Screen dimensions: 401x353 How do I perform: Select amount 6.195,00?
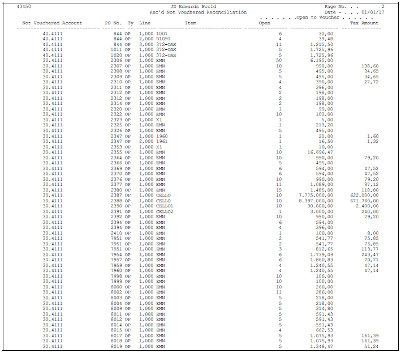(321, 60)
